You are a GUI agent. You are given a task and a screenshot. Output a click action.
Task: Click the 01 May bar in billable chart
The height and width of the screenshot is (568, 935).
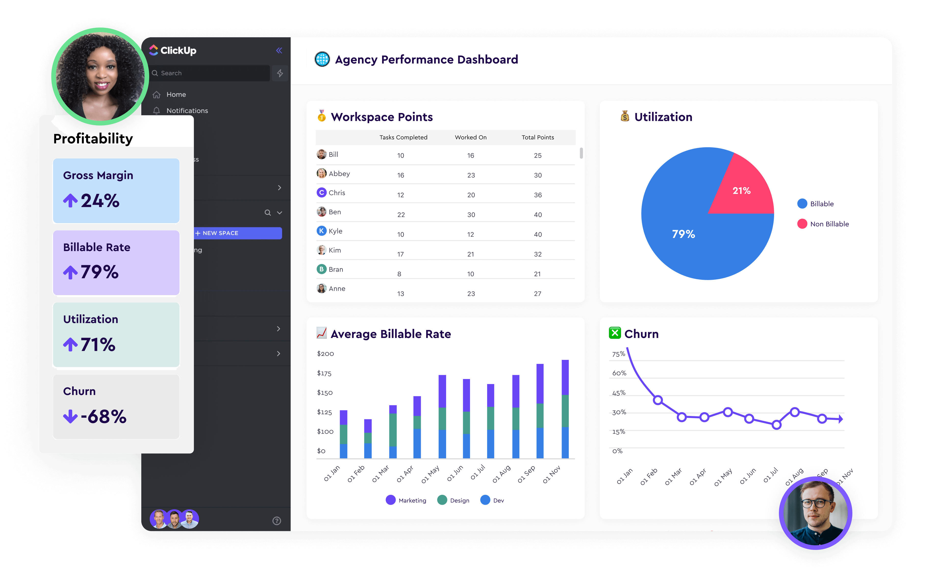[442, 416]
